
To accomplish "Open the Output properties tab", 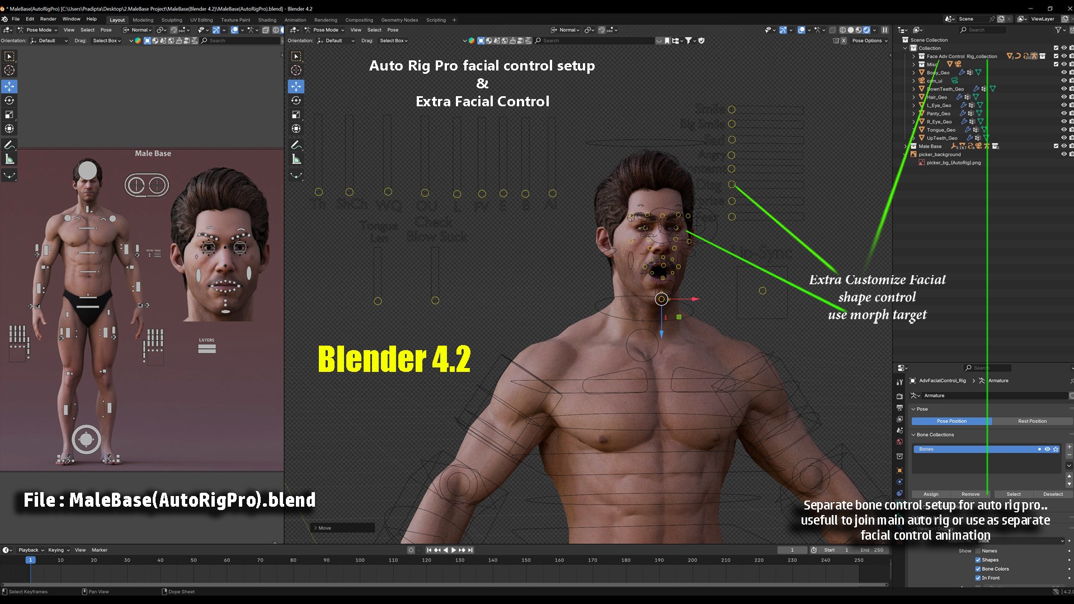I will click(x=899, y=408).
